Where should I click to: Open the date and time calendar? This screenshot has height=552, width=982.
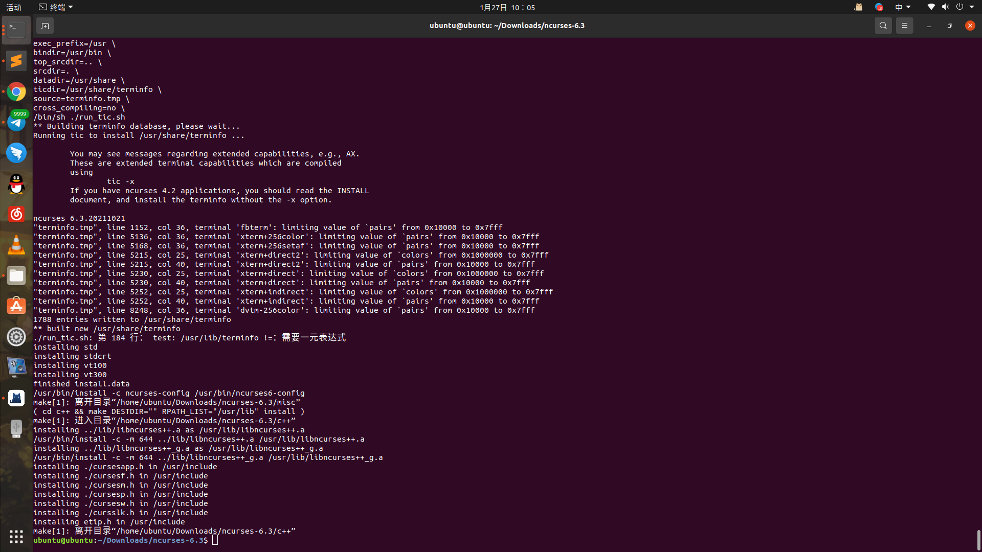pos(507,7)
